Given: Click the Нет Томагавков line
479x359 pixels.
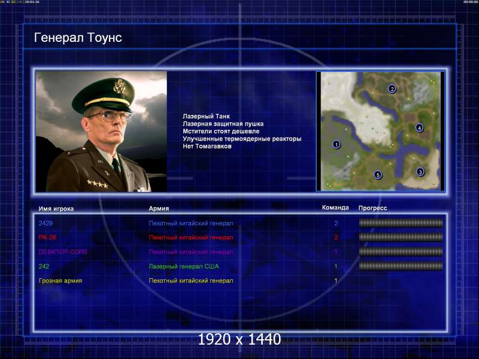Looking at the screenshot, I should (207, 146).
